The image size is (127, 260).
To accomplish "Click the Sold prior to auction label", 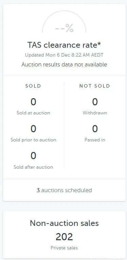I will pyautogui.click(x=33, y=140).
